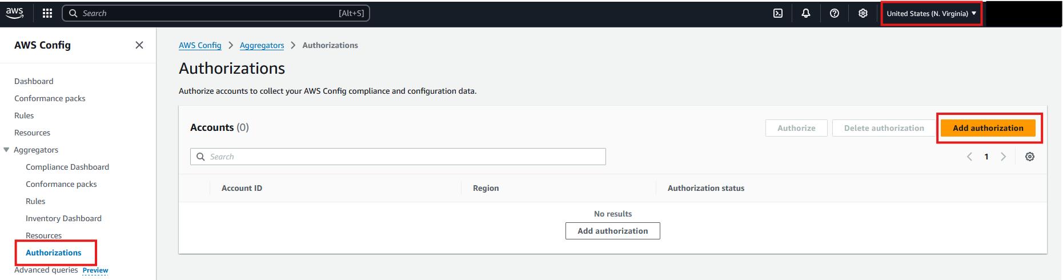Open Dashboard in the sidebar
The image size is (1063, 280).
tap(34, 81)
